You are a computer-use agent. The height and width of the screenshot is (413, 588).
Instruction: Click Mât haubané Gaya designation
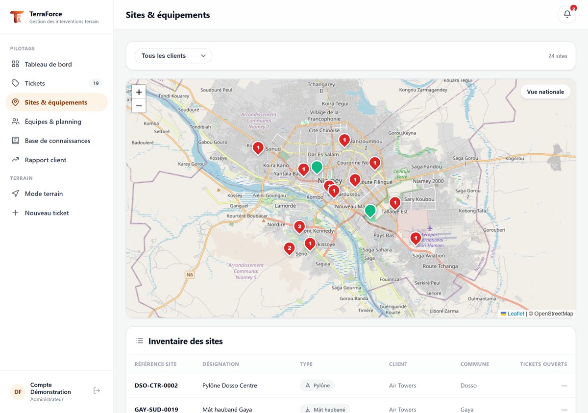227,410
